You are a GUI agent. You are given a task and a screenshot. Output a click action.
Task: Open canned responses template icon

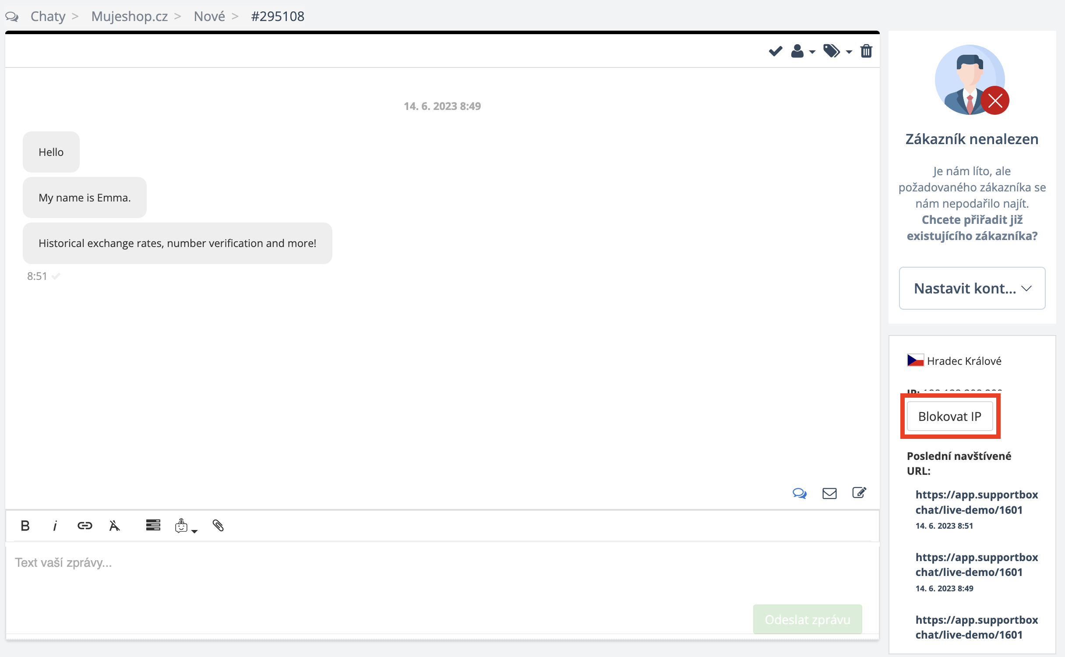153,525
